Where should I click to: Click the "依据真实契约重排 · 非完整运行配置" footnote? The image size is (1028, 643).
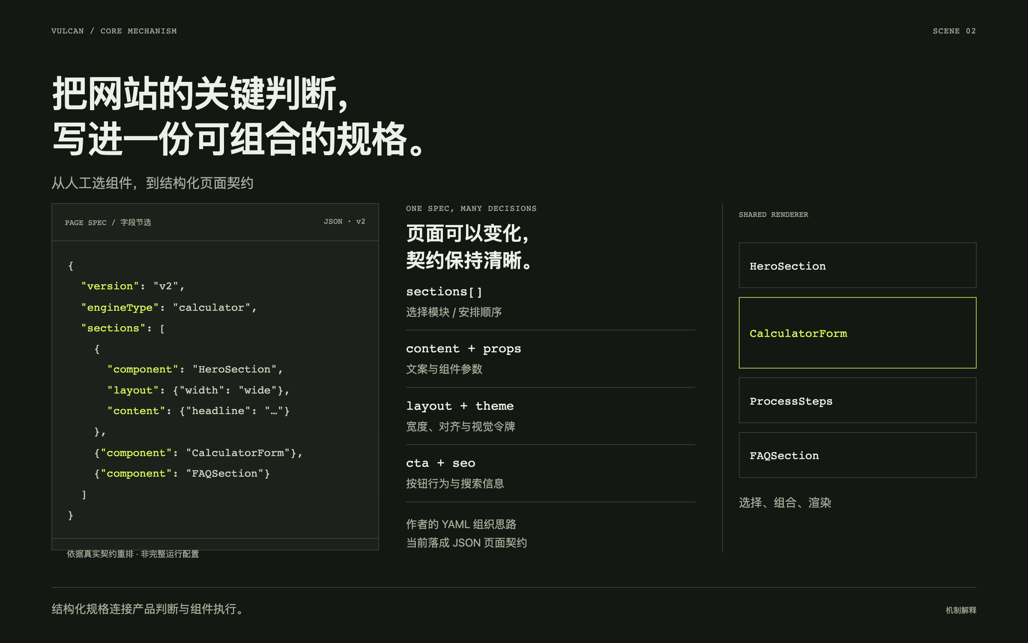133,554
